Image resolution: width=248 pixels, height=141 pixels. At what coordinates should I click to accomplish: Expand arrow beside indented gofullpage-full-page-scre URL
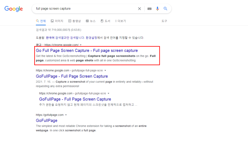point(109,93)
